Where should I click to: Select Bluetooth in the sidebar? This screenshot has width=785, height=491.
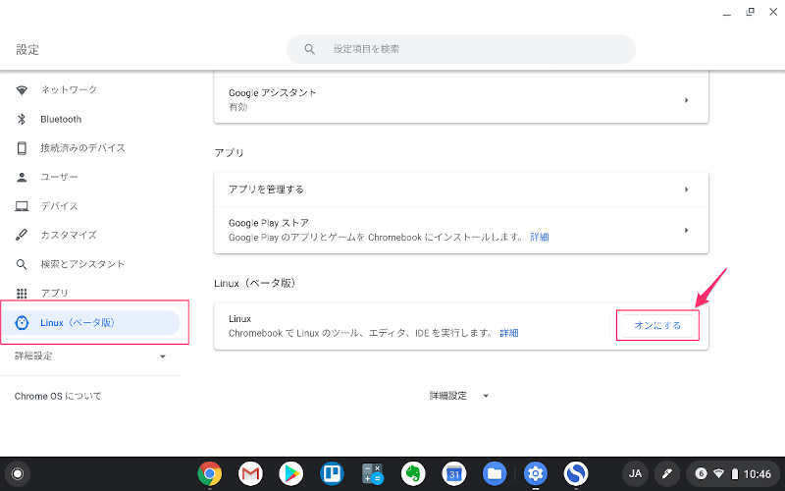click(61, 119)
